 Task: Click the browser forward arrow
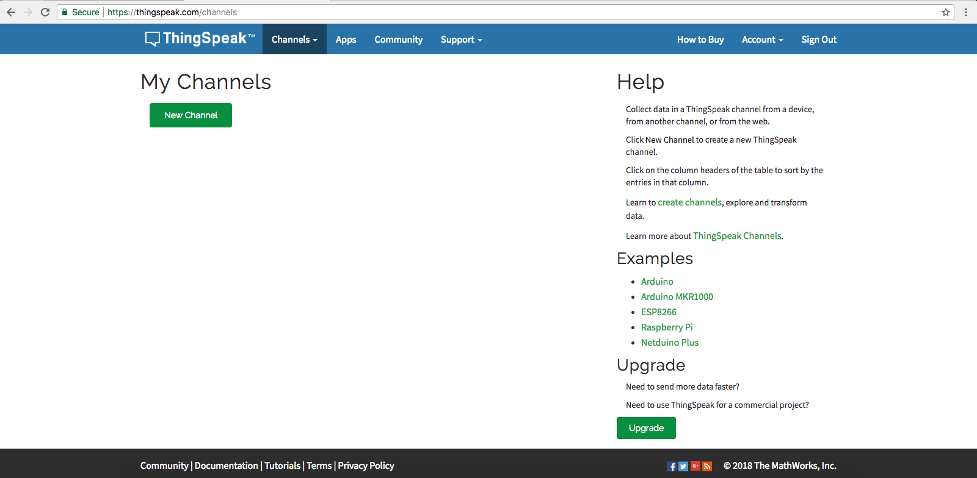(x=28, y=12)
